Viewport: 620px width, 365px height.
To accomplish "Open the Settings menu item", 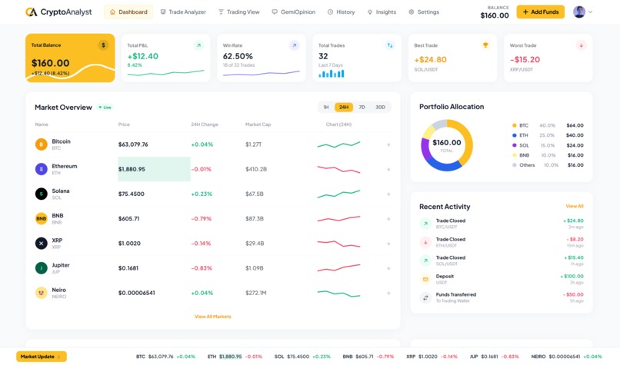I will (424, 12).
